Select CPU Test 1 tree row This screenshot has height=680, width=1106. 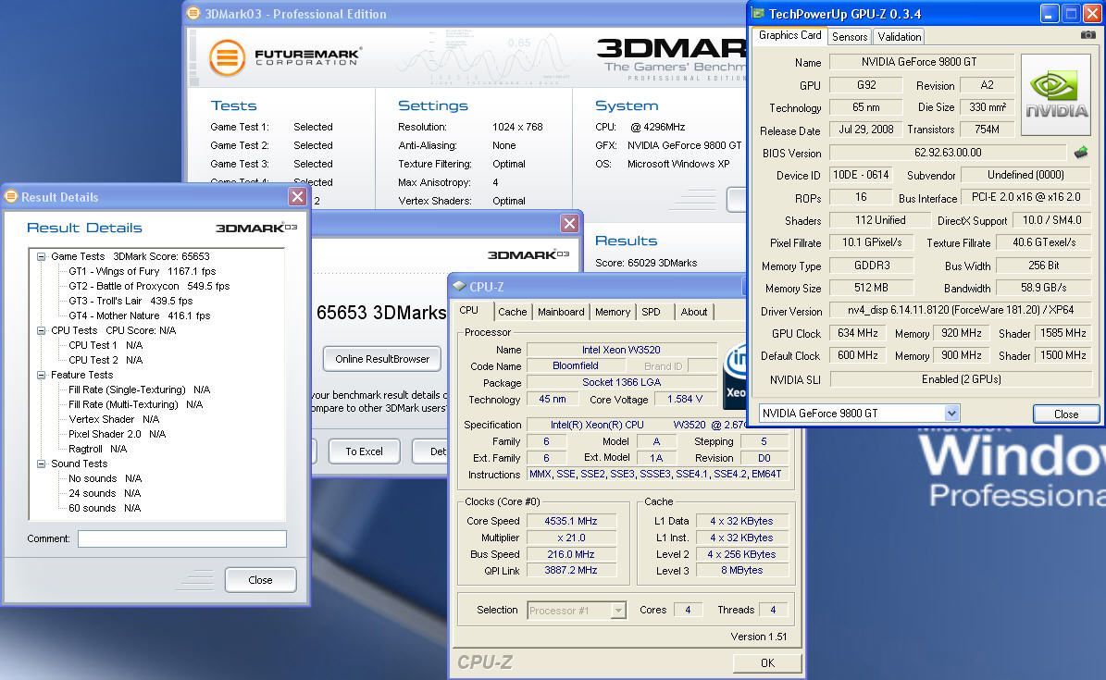pos(106,346)
